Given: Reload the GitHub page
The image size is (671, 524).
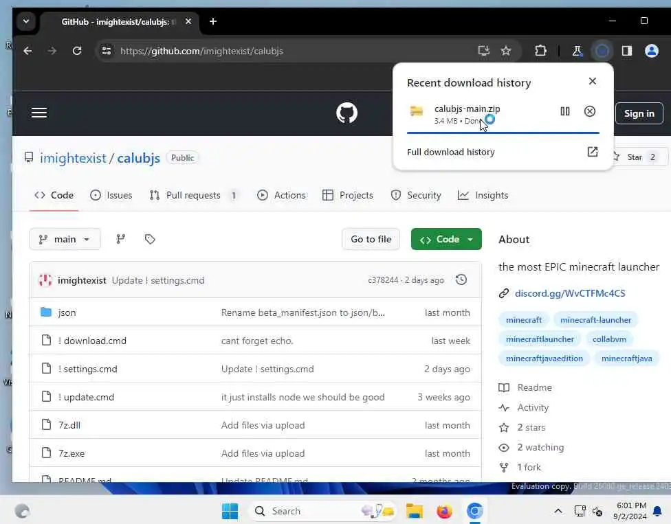Looking at the screenshot, I should coord(77,51).
